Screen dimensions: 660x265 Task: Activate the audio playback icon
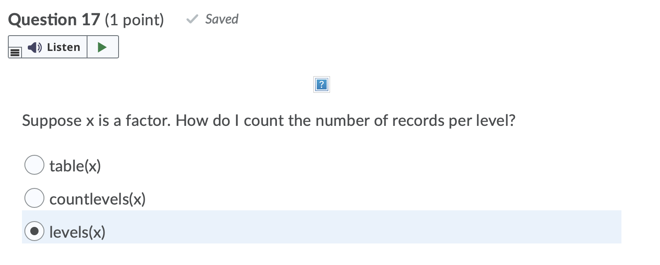[34, 47]
